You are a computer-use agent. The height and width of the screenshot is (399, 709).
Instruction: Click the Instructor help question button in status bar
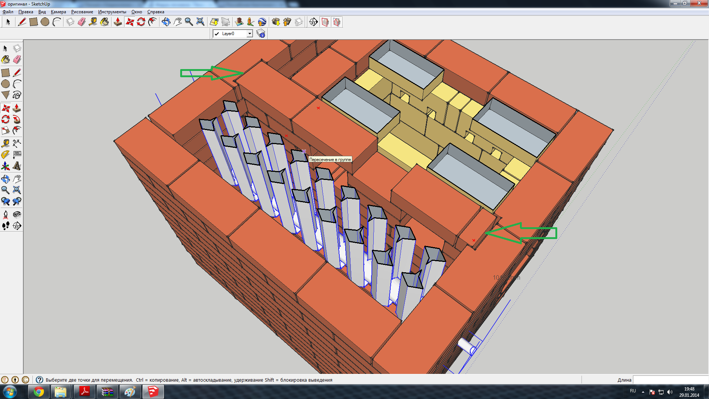(x=40, y=380)
